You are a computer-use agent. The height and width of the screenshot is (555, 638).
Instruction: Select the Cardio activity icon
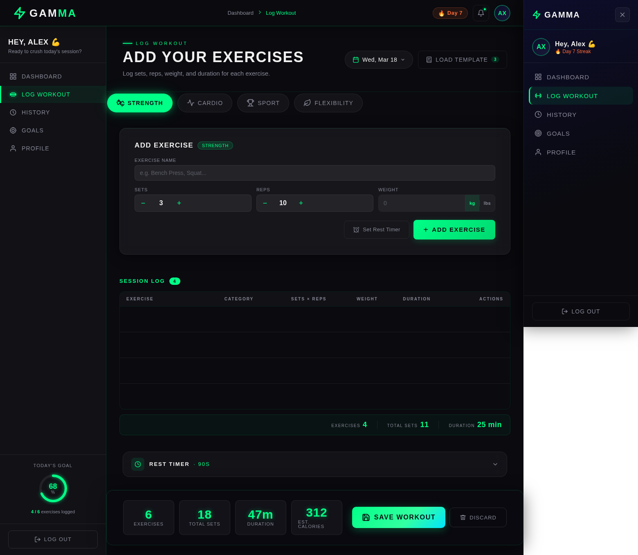pyautogui.click(x=191, y=103)
